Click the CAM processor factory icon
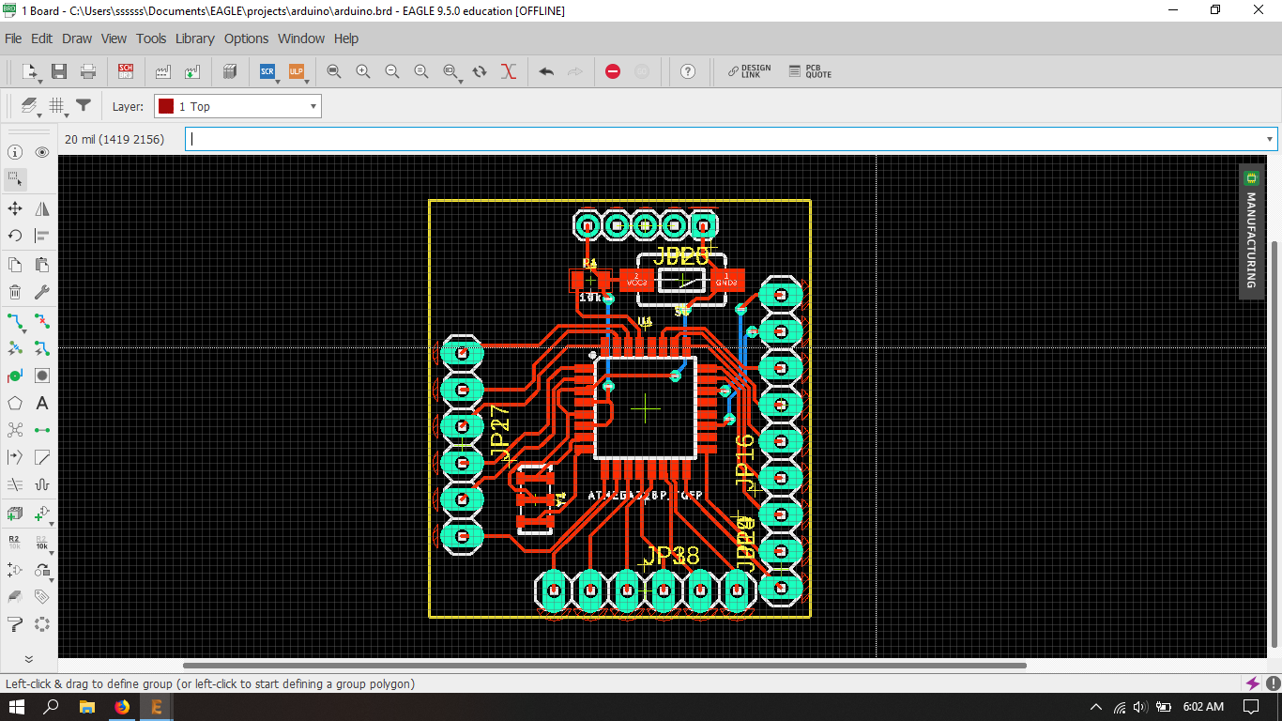The height and width of the screenshot is (721, 1282). [x=162, y=71]
